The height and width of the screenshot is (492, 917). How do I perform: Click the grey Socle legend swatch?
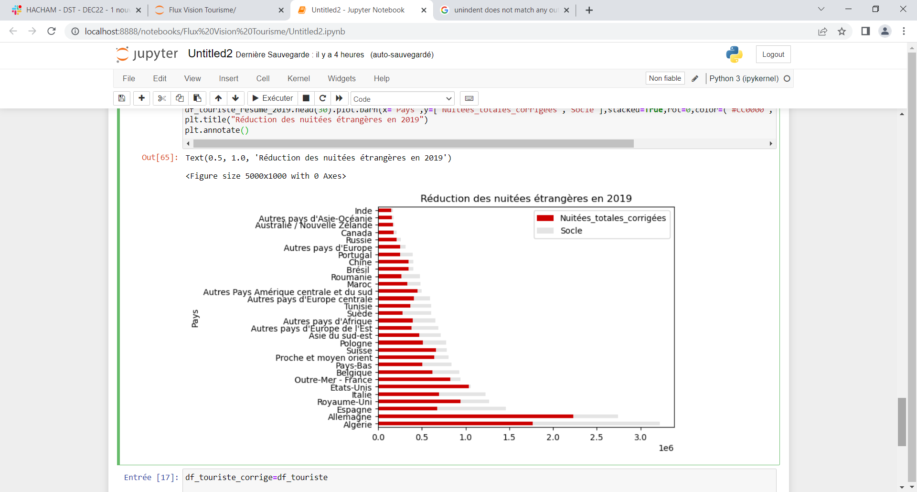(545, 231)
